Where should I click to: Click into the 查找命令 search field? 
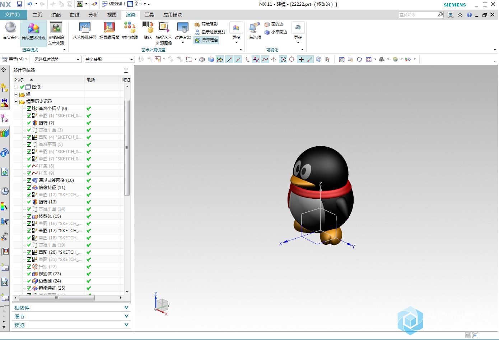point(418,15)
